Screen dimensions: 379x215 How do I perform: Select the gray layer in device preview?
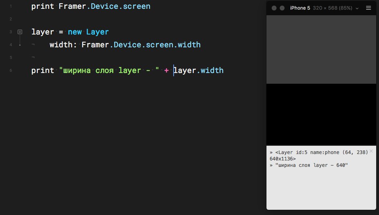click(x=321, y=49)
